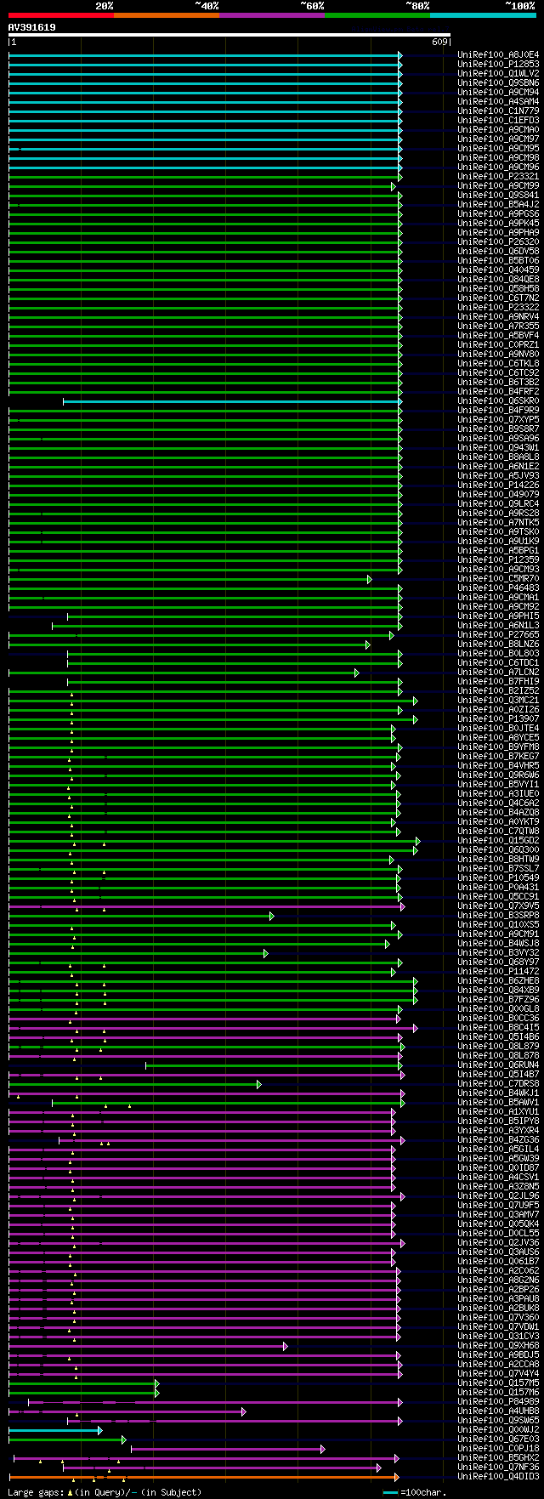Screen dimensions: 544x1499
Task: Select the UniRef100_B8C4I5 label
Action: pos(498,1027)
